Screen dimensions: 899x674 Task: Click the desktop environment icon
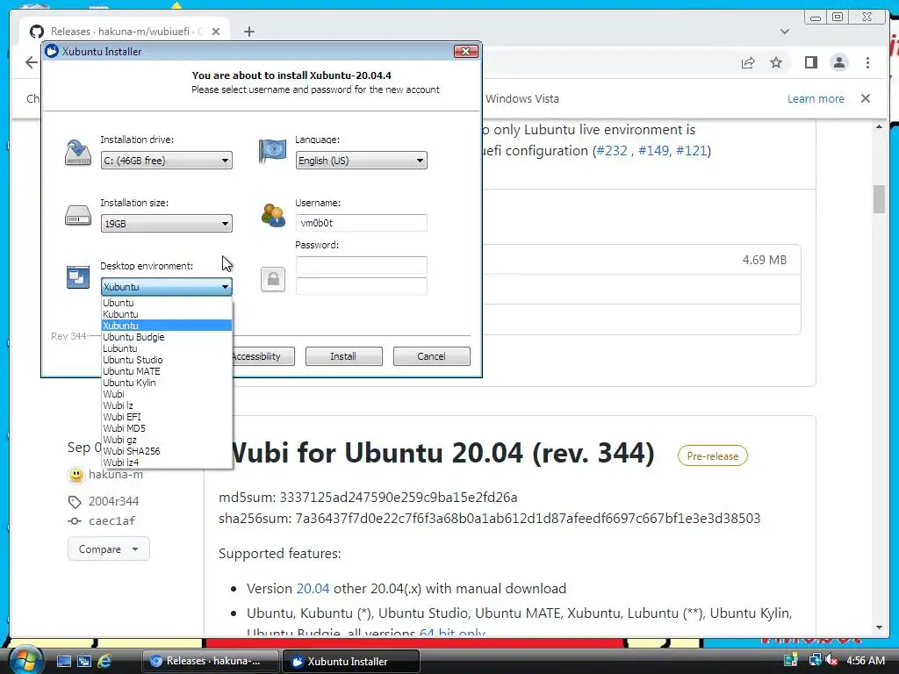tap(77, 277)
